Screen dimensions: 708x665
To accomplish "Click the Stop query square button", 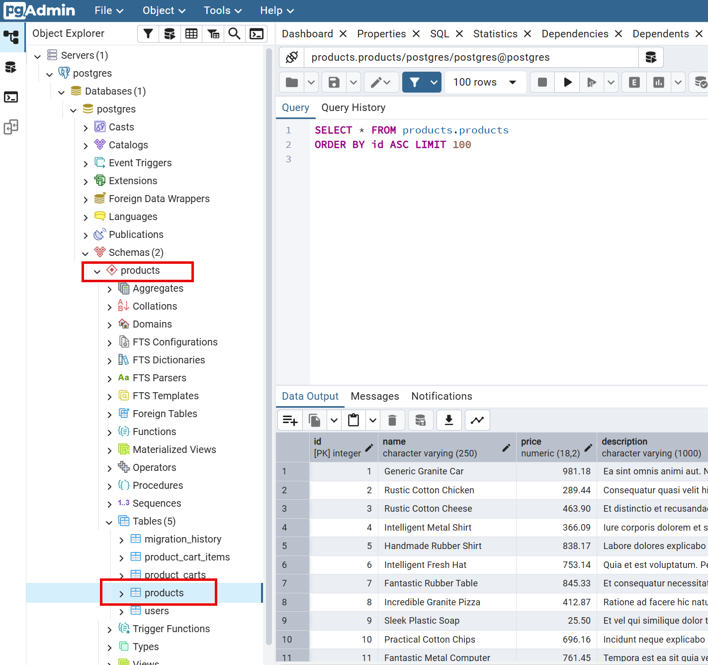I will point(542,82).
